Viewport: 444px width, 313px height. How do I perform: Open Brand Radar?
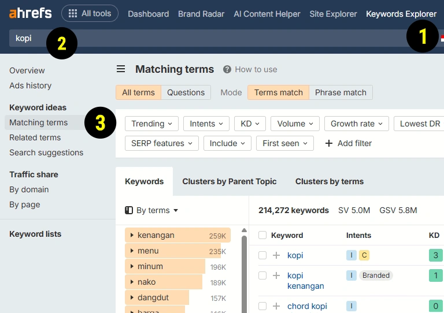(201, 14)
